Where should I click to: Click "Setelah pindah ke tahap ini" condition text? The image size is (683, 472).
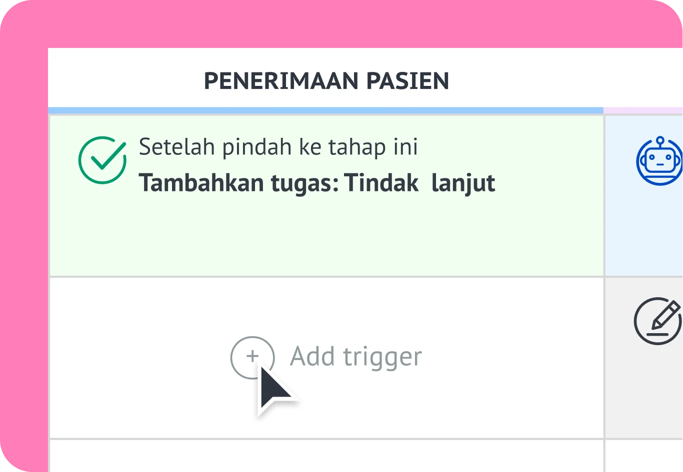[278, 147]
